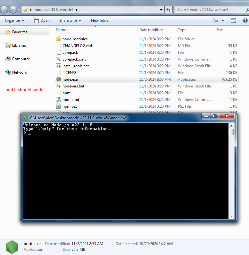
Task: Click the 78,625 KB size cell
Action: (229, 79)
